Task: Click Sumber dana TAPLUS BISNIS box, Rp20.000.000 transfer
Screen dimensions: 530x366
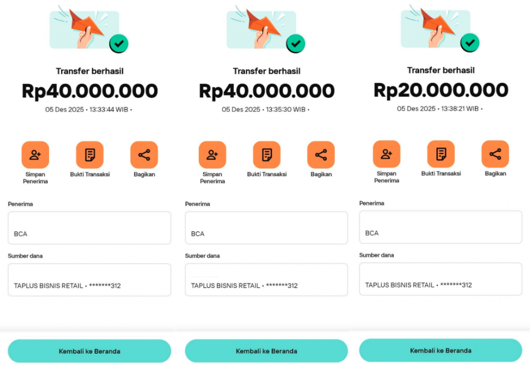Action: coord(440,279)
